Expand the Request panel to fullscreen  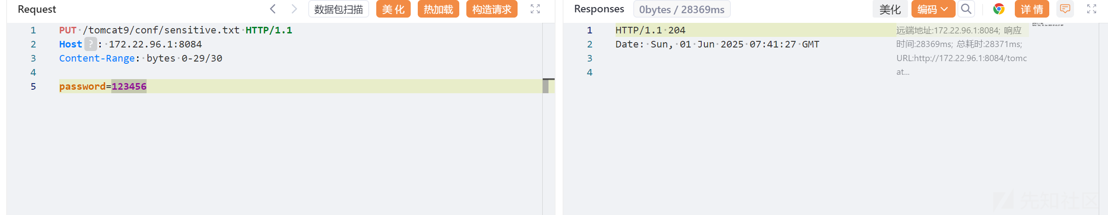[x=535, y=9]
